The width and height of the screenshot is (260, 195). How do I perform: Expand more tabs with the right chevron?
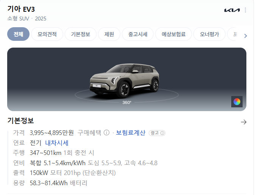click(246, 36)
